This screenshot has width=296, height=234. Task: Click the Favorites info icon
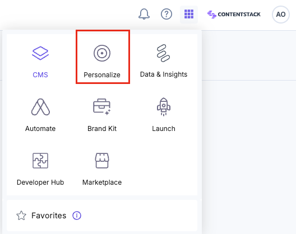(77, 216)
